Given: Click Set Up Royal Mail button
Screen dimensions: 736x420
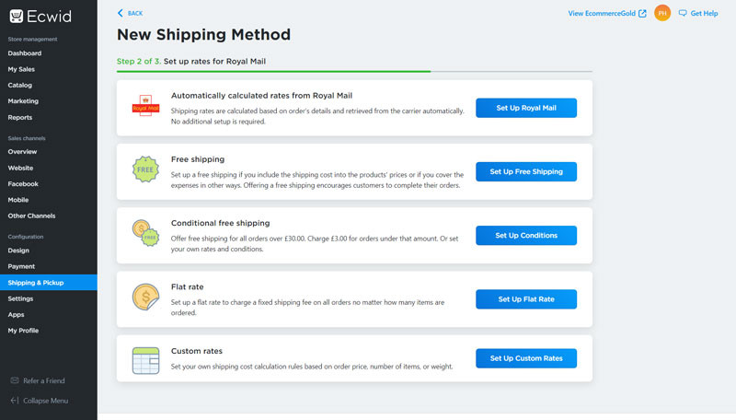Looking at the screenshot, I should pyautogui.click(x=526, y=108).
